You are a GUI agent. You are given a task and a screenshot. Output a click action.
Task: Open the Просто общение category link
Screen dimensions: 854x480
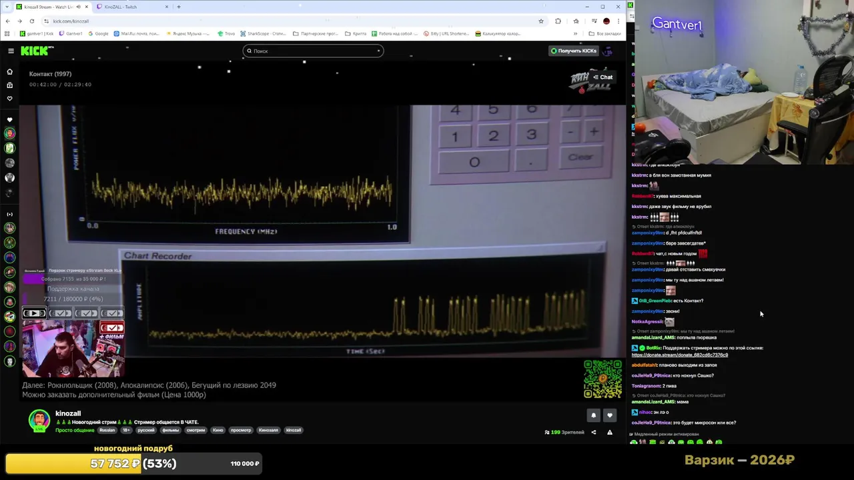click(75, 430)
